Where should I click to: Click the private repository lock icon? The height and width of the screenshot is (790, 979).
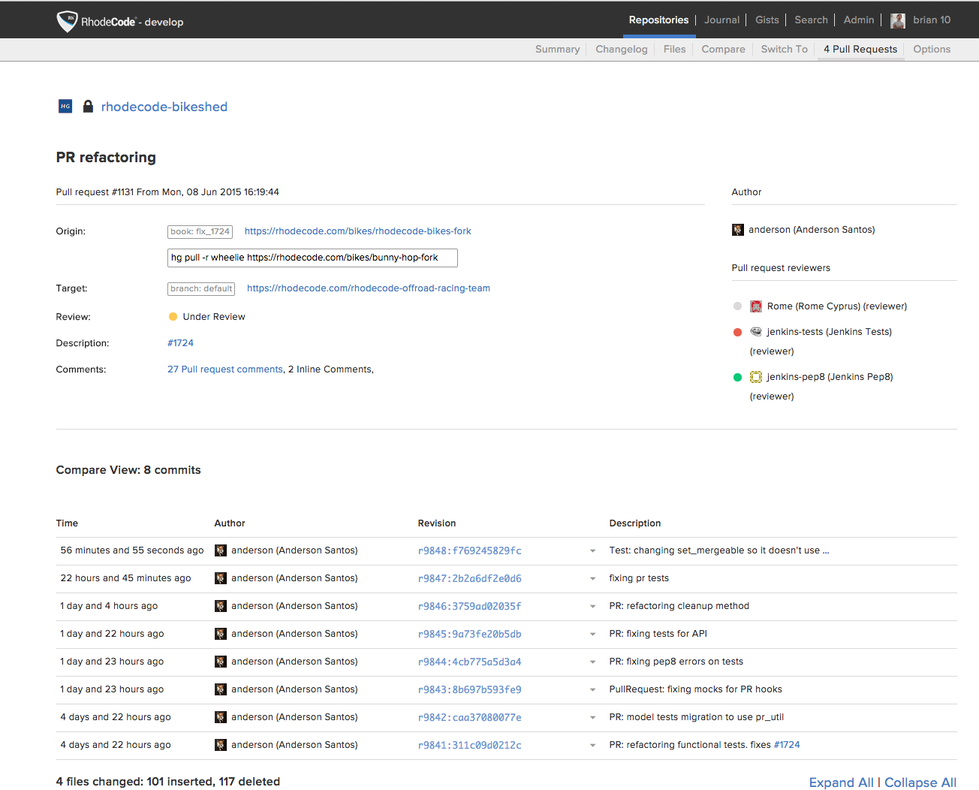pyautogui.click(x=88, y=107)
